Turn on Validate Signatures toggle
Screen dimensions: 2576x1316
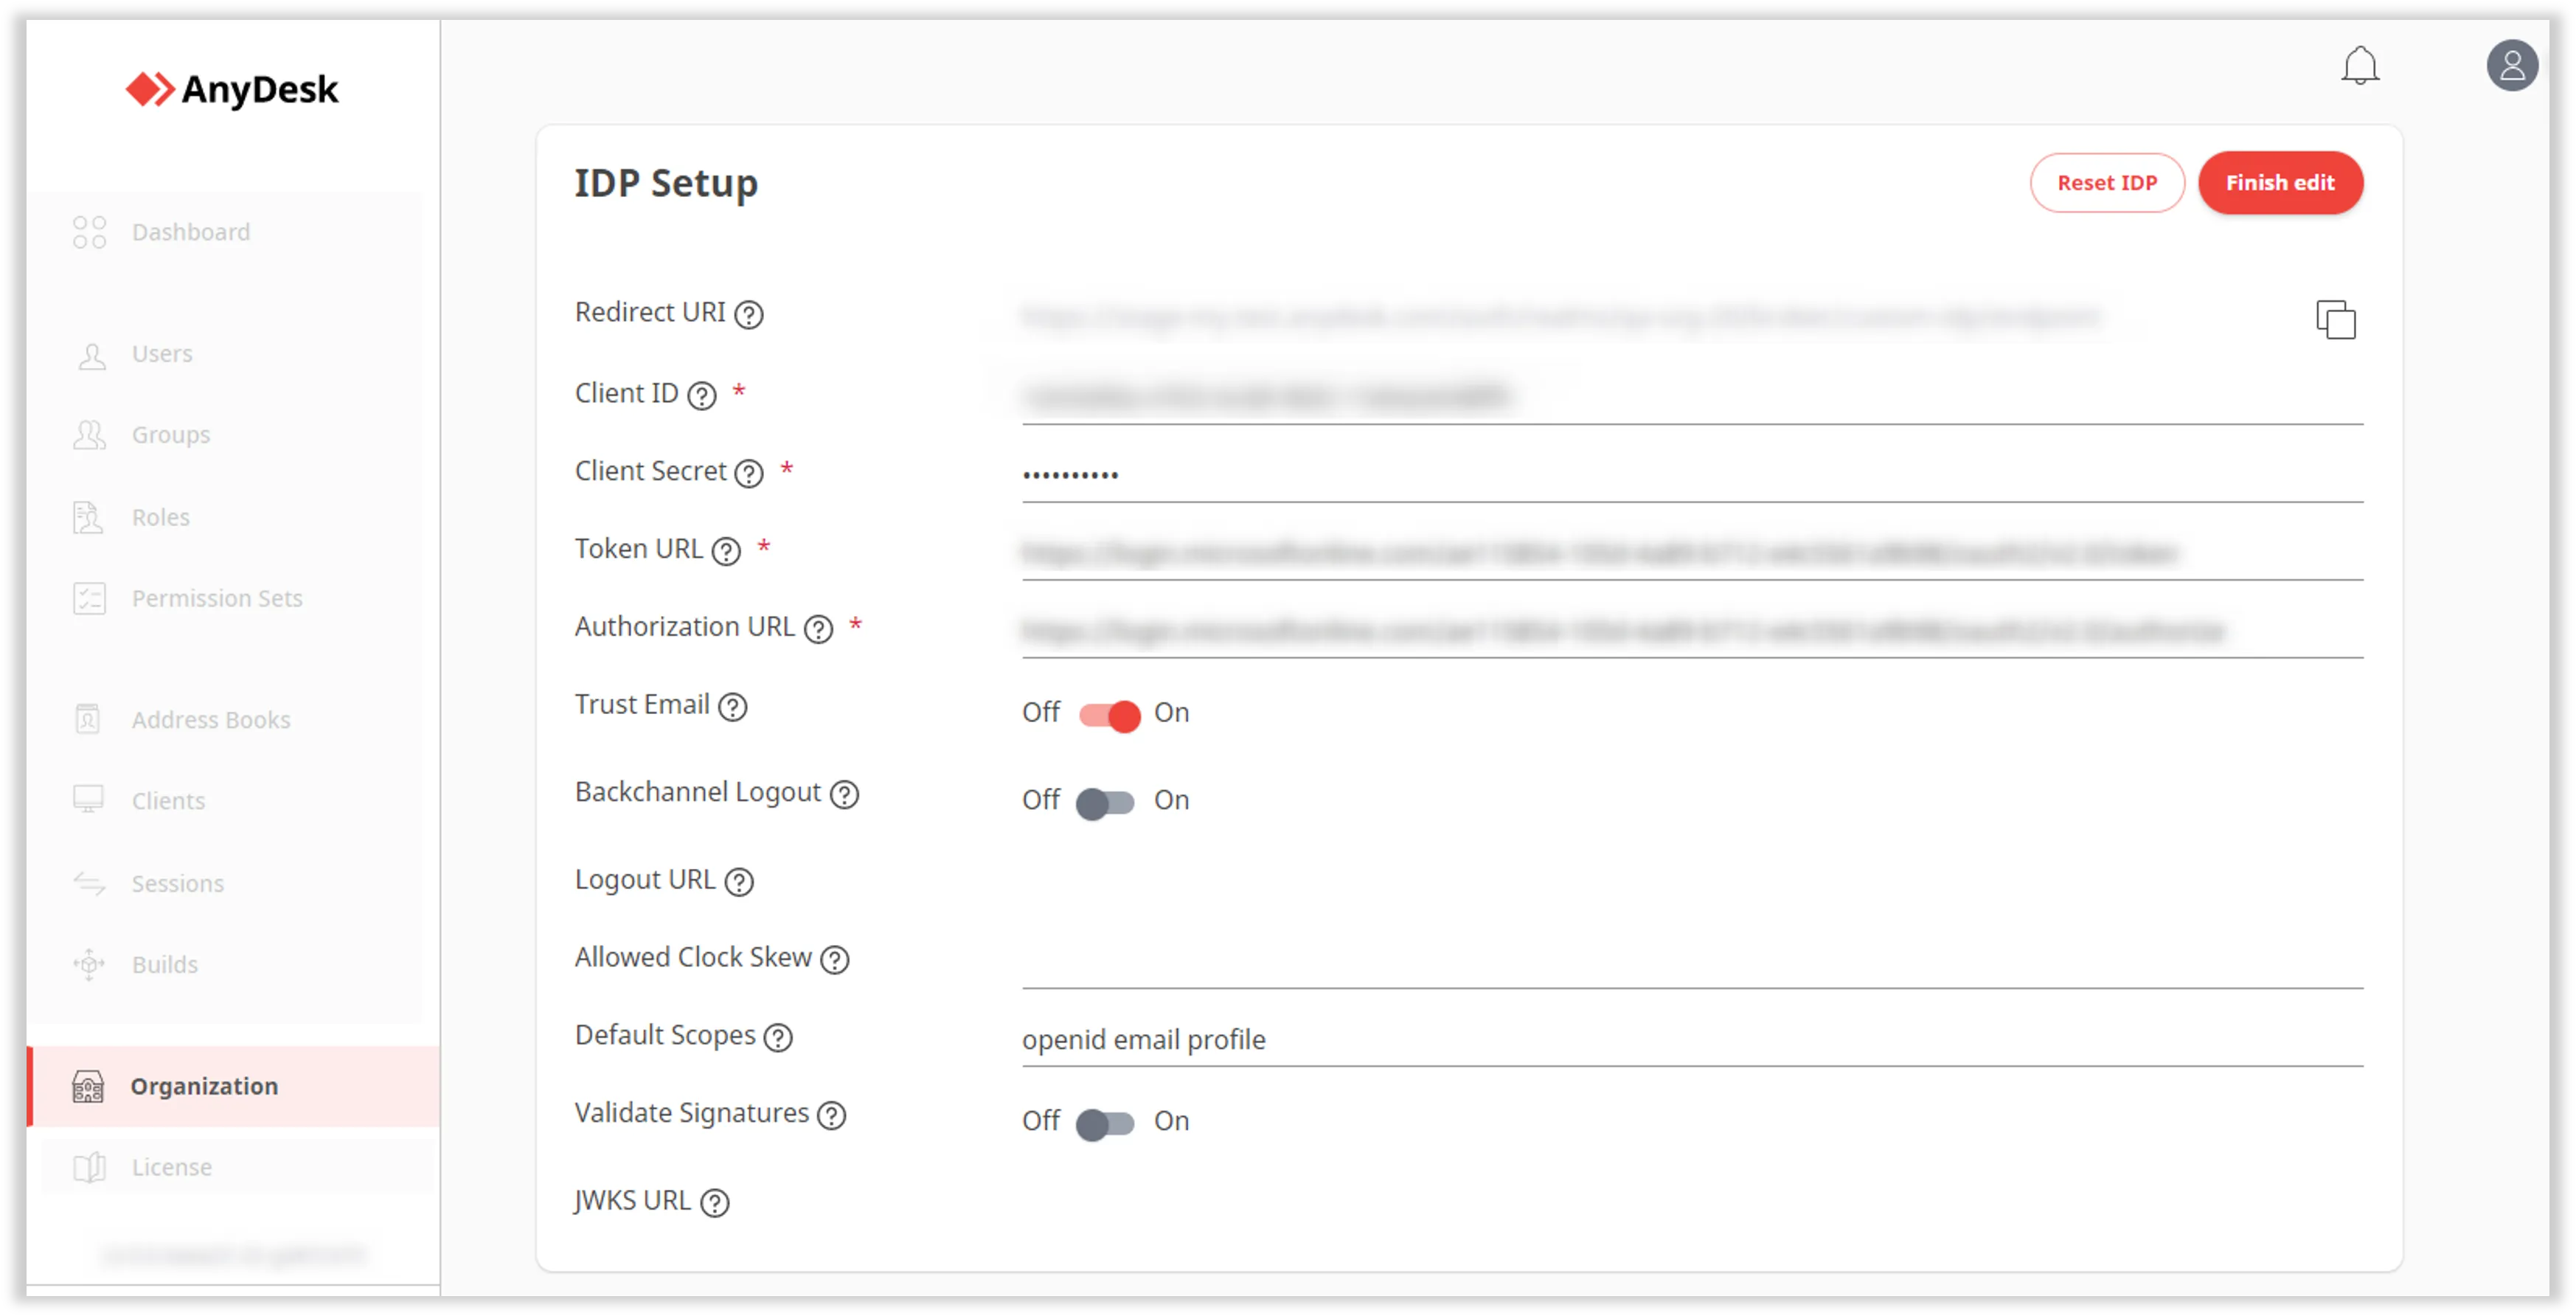[1105, 1123]
